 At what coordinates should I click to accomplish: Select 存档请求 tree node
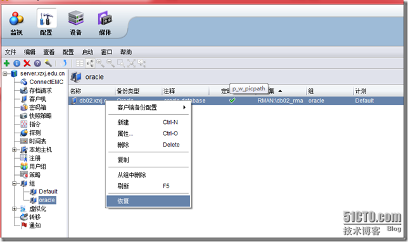click(41, 90)
